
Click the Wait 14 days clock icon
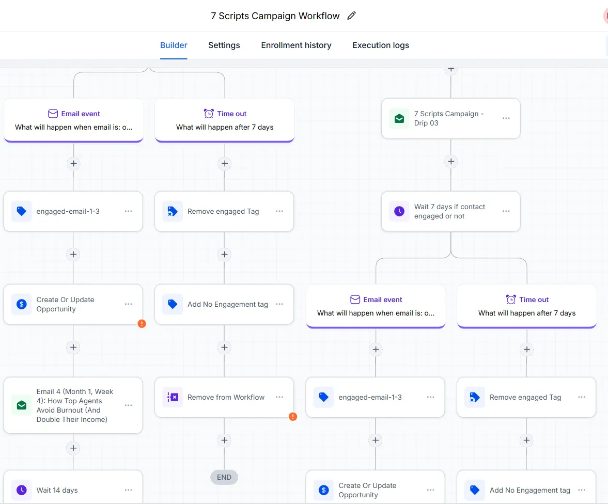point(22,490)
